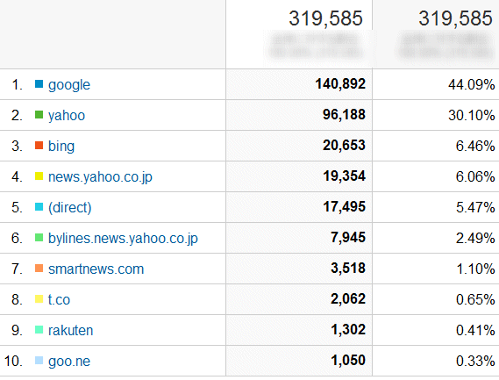Screen dimensions: 499x380
Task: Click the 319,585 total above the count column
Action: [325, 18]
